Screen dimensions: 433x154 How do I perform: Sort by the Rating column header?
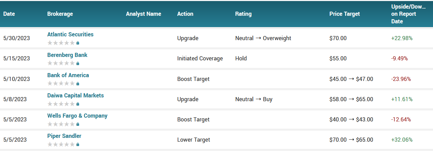(243, 14)
